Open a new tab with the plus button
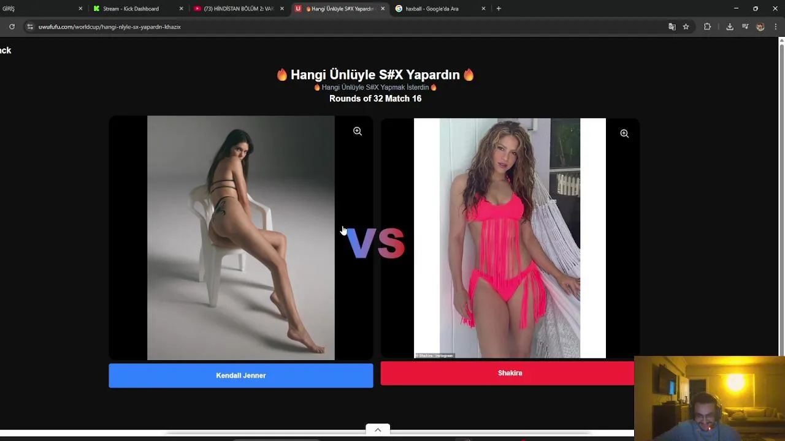Viewport: 785px width, 441px height. (x=499, y=9)
